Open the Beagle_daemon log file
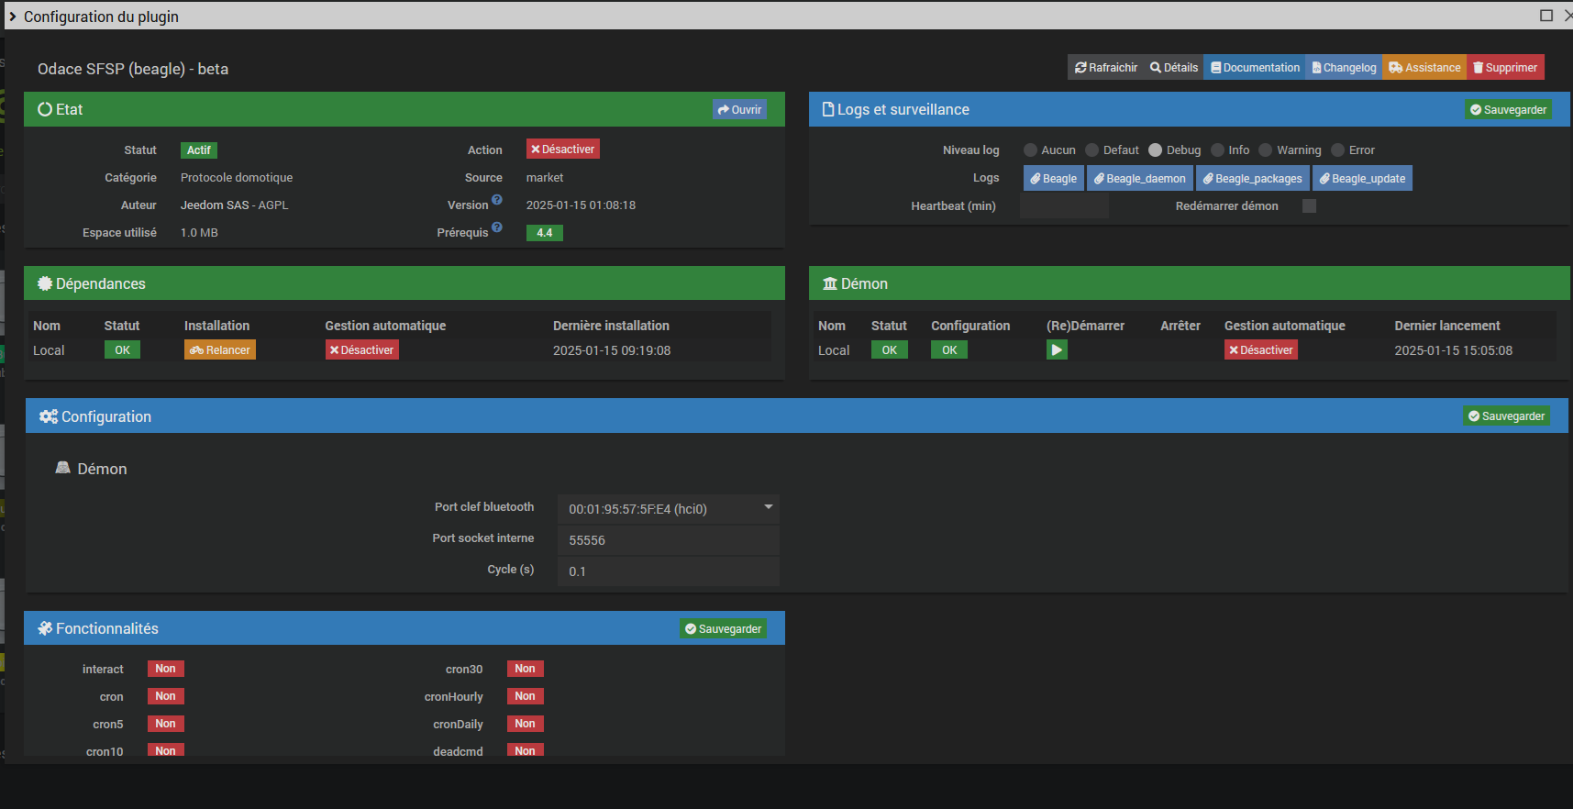Image resolution: width=1573 pixels, height=809 pixels. (1139, 178)
